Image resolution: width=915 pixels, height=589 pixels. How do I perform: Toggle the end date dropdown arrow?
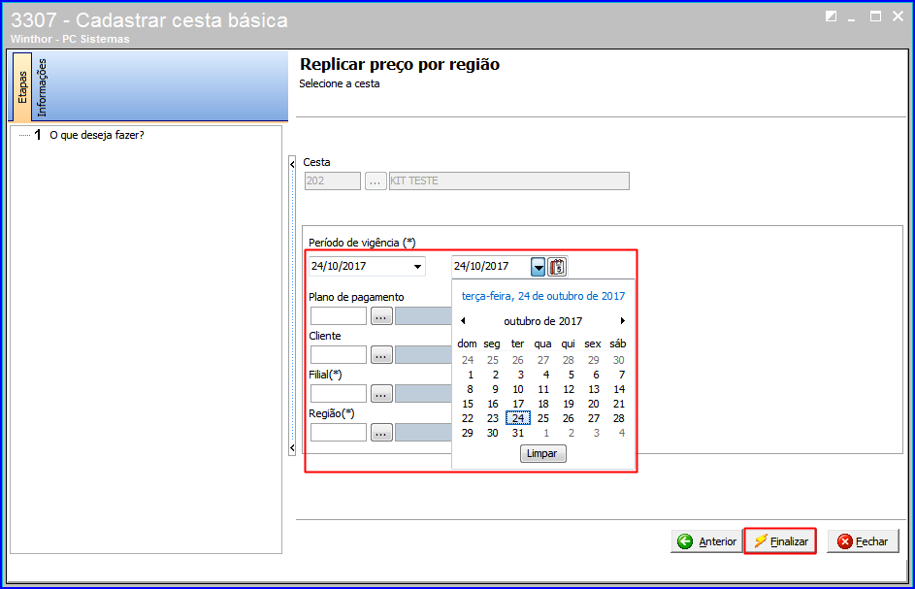pyautogui.click(x=538, y=267)
